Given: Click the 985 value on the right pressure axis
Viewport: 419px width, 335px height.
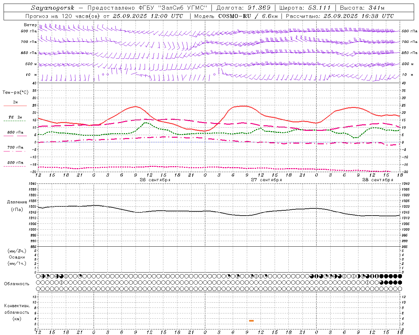Looking at the screenshot, I should point(405,247).
